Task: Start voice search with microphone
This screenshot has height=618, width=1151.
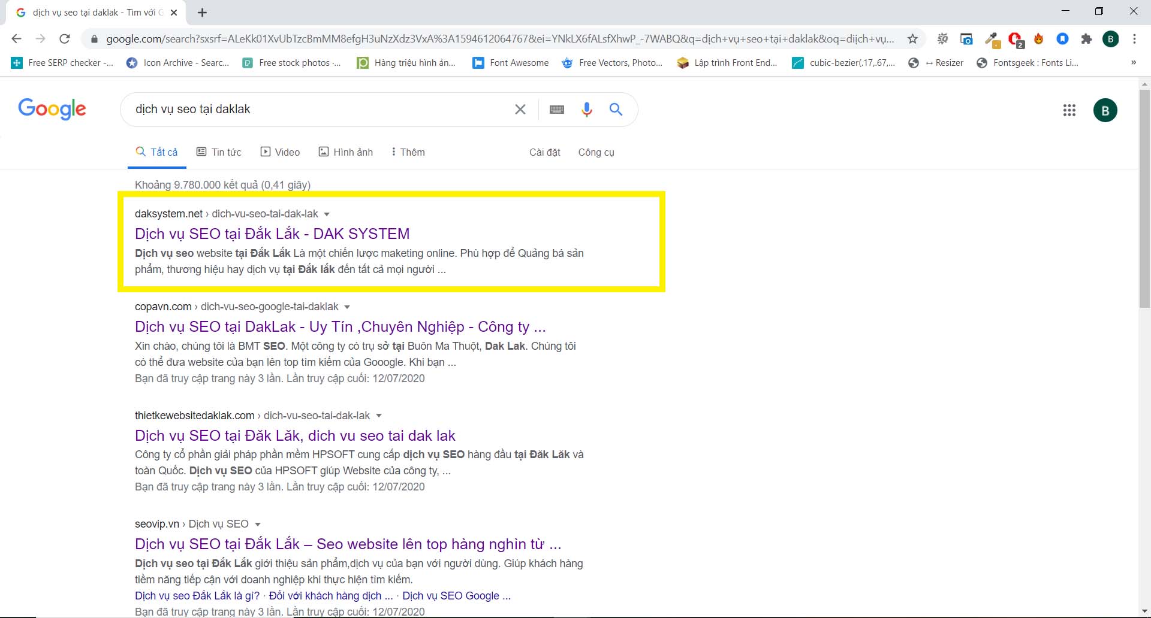Action: pyautogui.click(x=587, y=109)
